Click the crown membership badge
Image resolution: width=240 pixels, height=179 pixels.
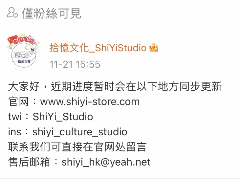pos(154,48)
